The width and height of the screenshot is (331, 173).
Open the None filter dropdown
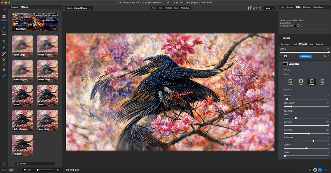[269, 8]
